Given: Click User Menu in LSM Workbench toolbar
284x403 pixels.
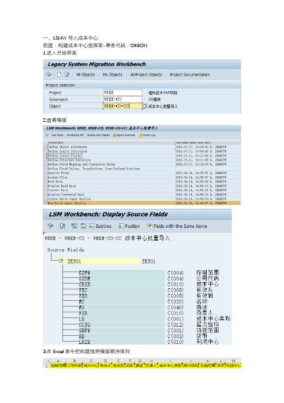Looking at the screenshot, I should tap(57, 135).
